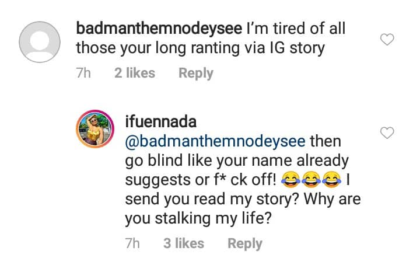Tap the heart on ifuennada's reply

(387, 134)
